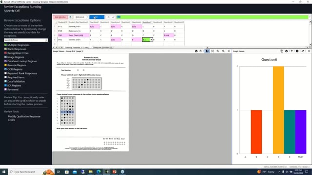Click the orange D bar in chart
The width and height of the screenshot is (312, 175).
click(x=278, y=110)
